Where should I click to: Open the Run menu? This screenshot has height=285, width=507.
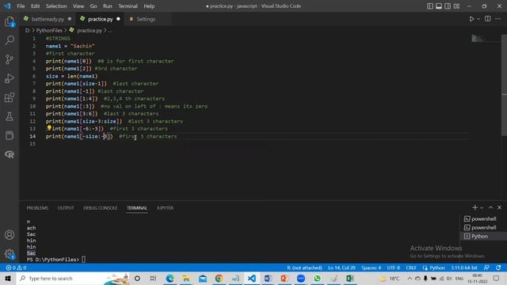[108, 6]
